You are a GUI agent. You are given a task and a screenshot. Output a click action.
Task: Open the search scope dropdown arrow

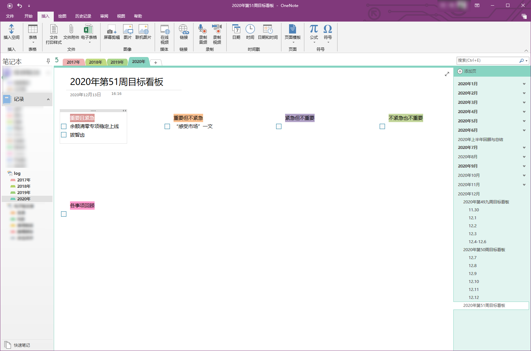(526, 61)
